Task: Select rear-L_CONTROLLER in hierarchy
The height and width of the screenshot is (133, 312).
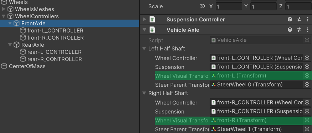Action: (x=54, y=52)
